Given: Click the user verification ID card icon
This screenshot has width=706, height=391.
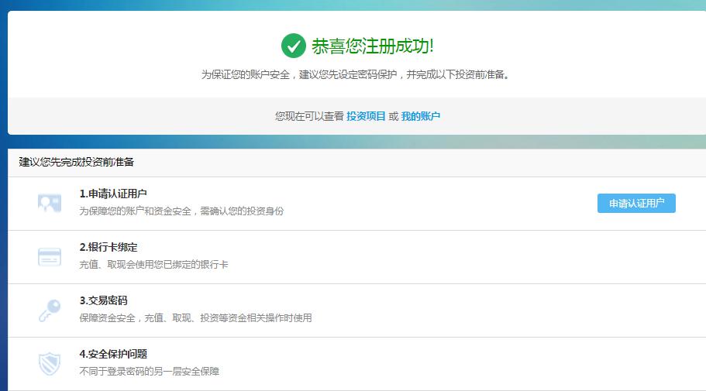Looking at the screenshot, I should pos(50,203).
